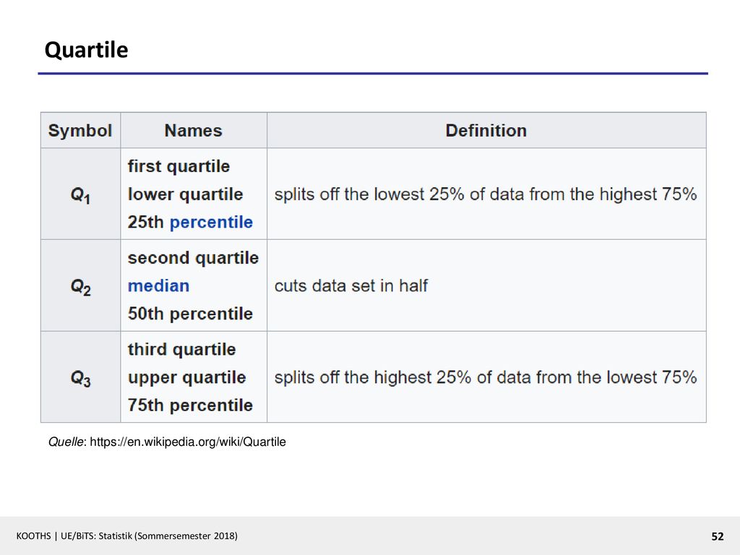Image resolution: width=740 pixels, height=555 pixels.
Task: Select the 'first quartile' text
Action: click(179, 167)
